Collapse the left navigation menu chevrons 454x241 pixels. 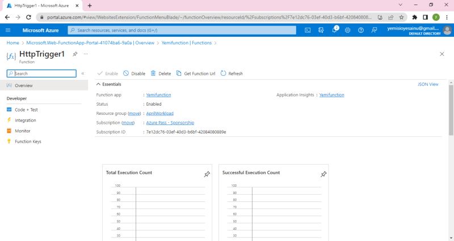(83, 74)
